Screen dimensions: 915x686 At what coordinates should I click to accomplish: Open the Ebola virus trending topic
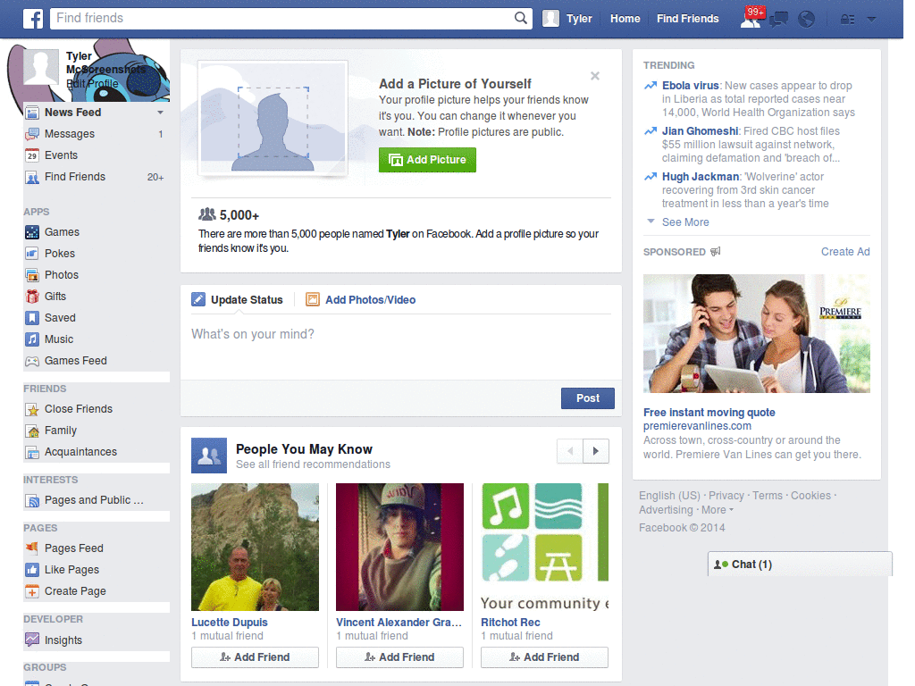coord(691,86)
